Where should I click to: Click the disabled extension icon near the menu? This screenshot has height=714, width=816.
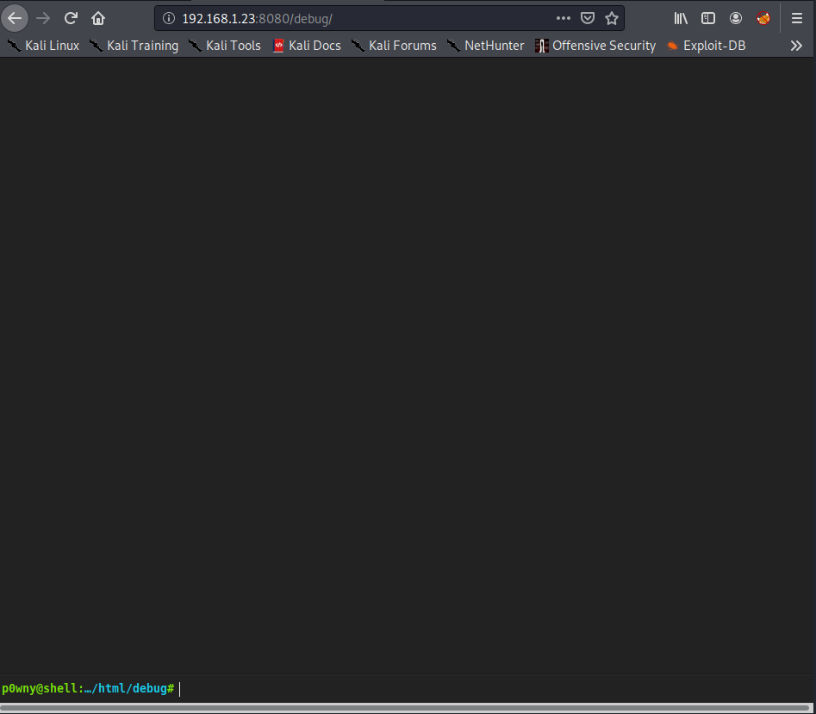point(763,18)
